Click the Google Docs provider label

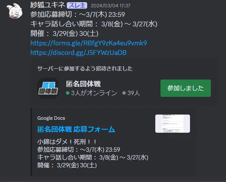(x=51, y=118)
